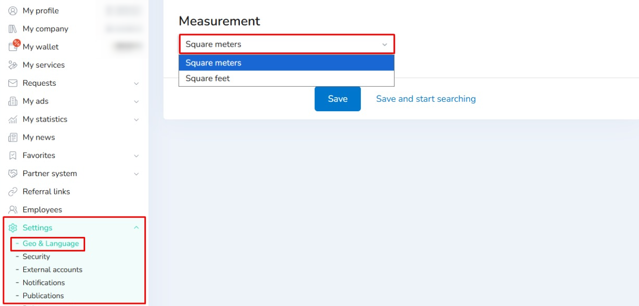Click the My profile user icon
The height and width of the screenshot is (306, 639).
(x=13, y=11)
